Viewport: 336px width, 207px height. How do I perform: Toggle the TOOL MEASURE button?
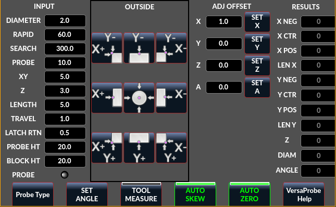(141, 194)
